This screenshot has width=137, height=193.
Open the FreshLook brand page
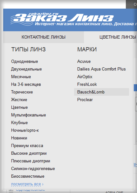click(x=87, y=84)
